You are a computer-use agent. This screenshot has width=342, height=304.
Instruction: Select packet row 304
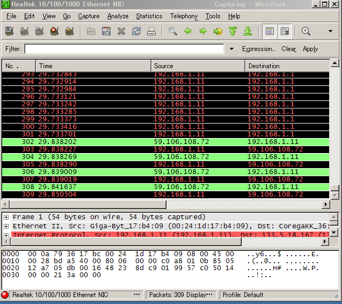(x=165, y=157)
